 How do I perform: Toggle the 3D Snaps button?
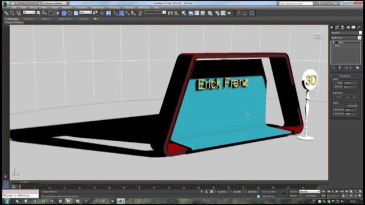tap(115, 13)
